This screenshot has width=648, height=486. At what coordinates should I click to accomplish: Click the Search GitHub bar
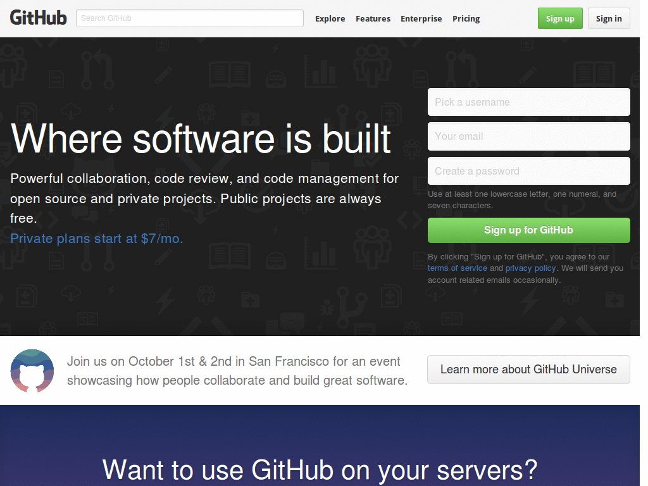[x=189, y=18]
